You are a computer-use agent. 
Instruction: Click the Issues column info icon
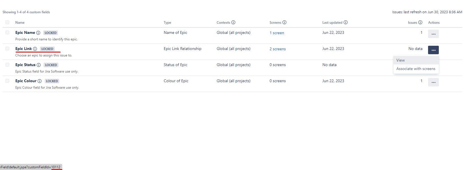click(x=420, y=22)
